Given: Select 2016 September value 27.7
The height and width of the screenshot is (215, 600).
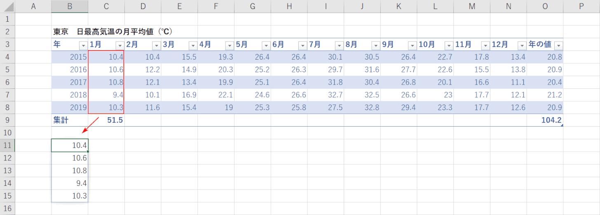Looking at the screenshot, I should [x=398, y=69].
